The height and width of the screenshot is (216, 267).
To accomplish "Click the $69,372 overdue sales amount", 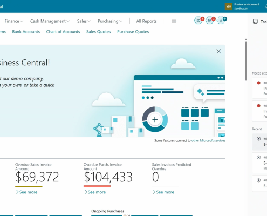I will 37,177.
